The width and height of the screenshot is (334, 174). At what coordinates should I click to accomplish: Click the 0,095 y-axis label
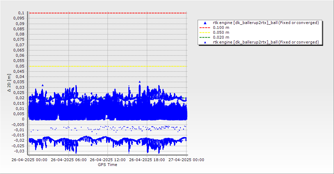click(19, 18)
